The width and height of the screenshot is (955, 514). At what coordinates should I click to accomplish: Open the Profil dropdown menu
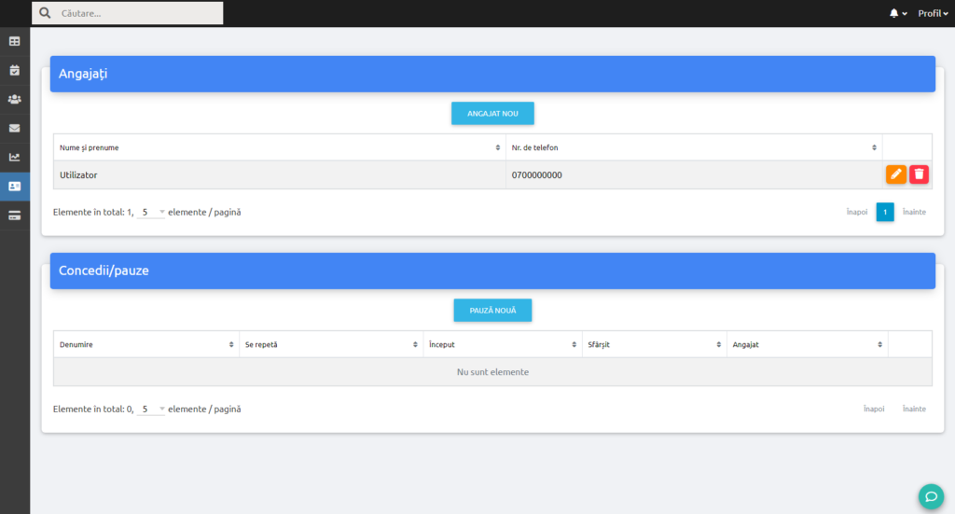933,13
